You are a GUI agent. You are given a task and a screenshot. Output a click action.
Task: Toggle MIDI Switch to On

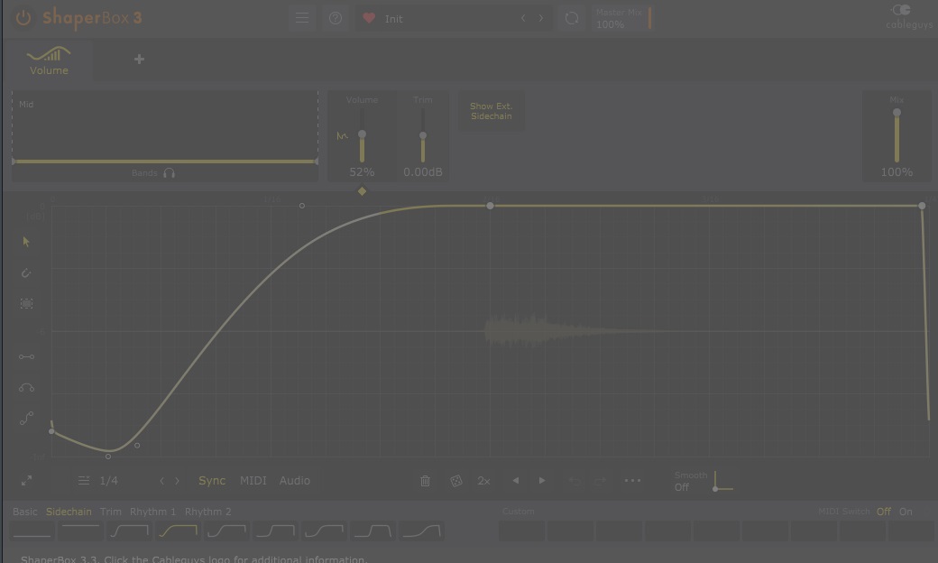pyautogui.click(x=906, y=511)
